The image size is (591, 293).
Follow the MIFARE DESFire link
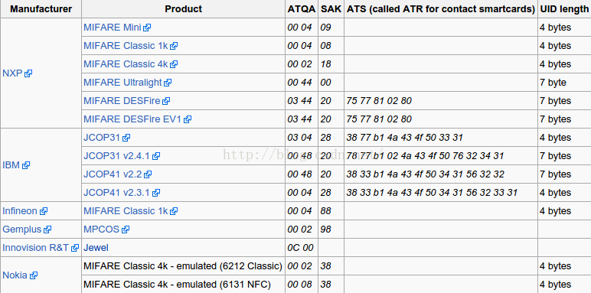tap(122, 101)
